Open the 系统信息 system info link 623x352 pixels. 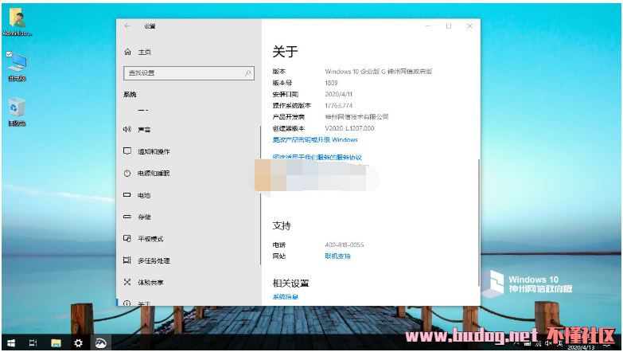[286, 297]
